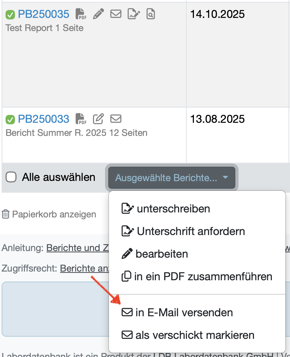The width and height of the screenshot is (290, 357).
Task: Collapse the Ausgewählte Berichte dropdown
Action: (172, 178)
